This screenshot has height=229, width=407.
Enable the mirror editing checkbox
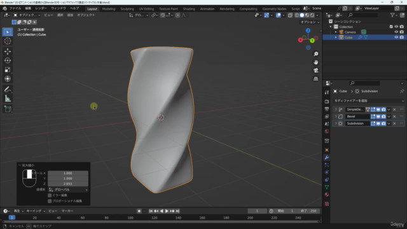50,195
